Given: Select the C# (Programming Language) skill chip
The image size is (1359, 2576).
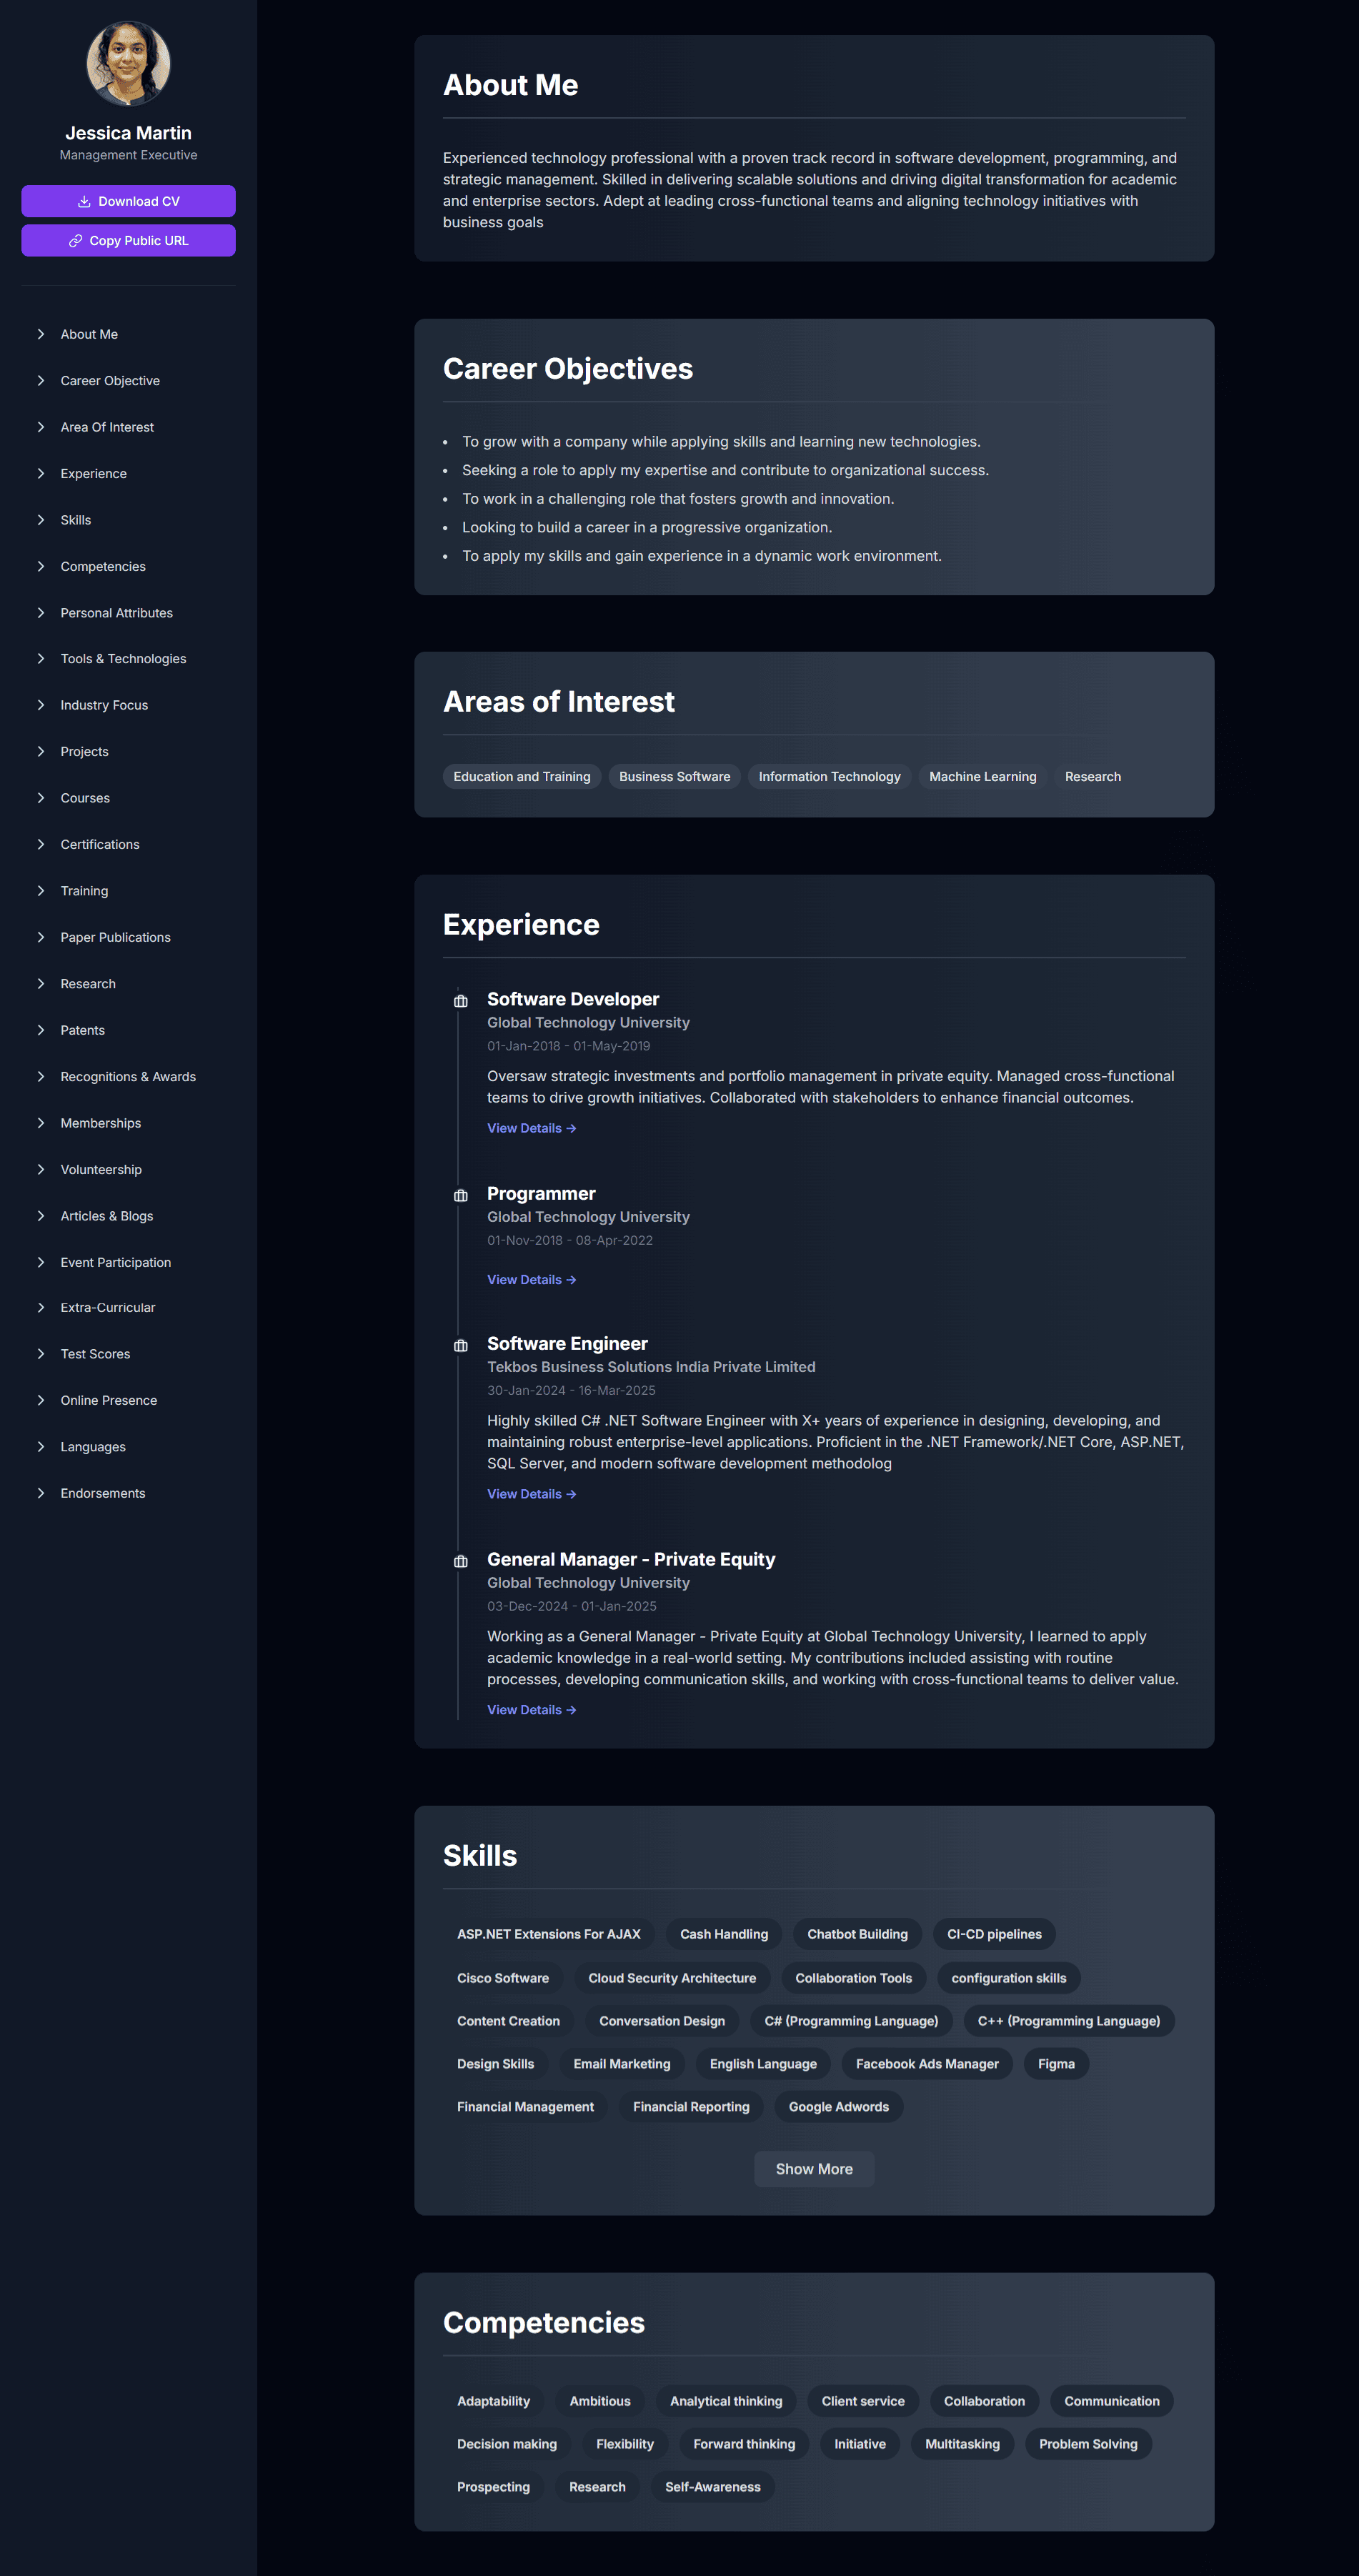Looking at the screenshot, I should pyautogui.click(x=850, y=2021).
